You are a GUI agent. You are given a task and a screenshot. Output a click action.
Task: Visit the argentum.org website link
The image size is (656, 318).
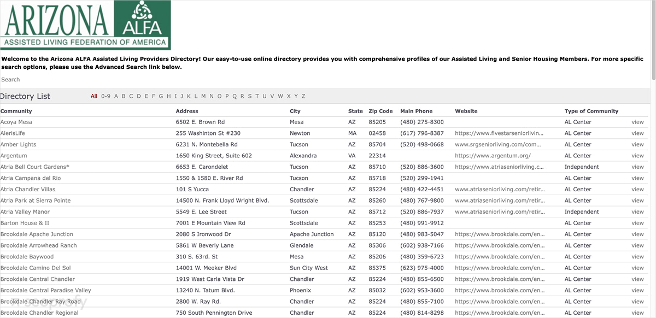(493, 156)
